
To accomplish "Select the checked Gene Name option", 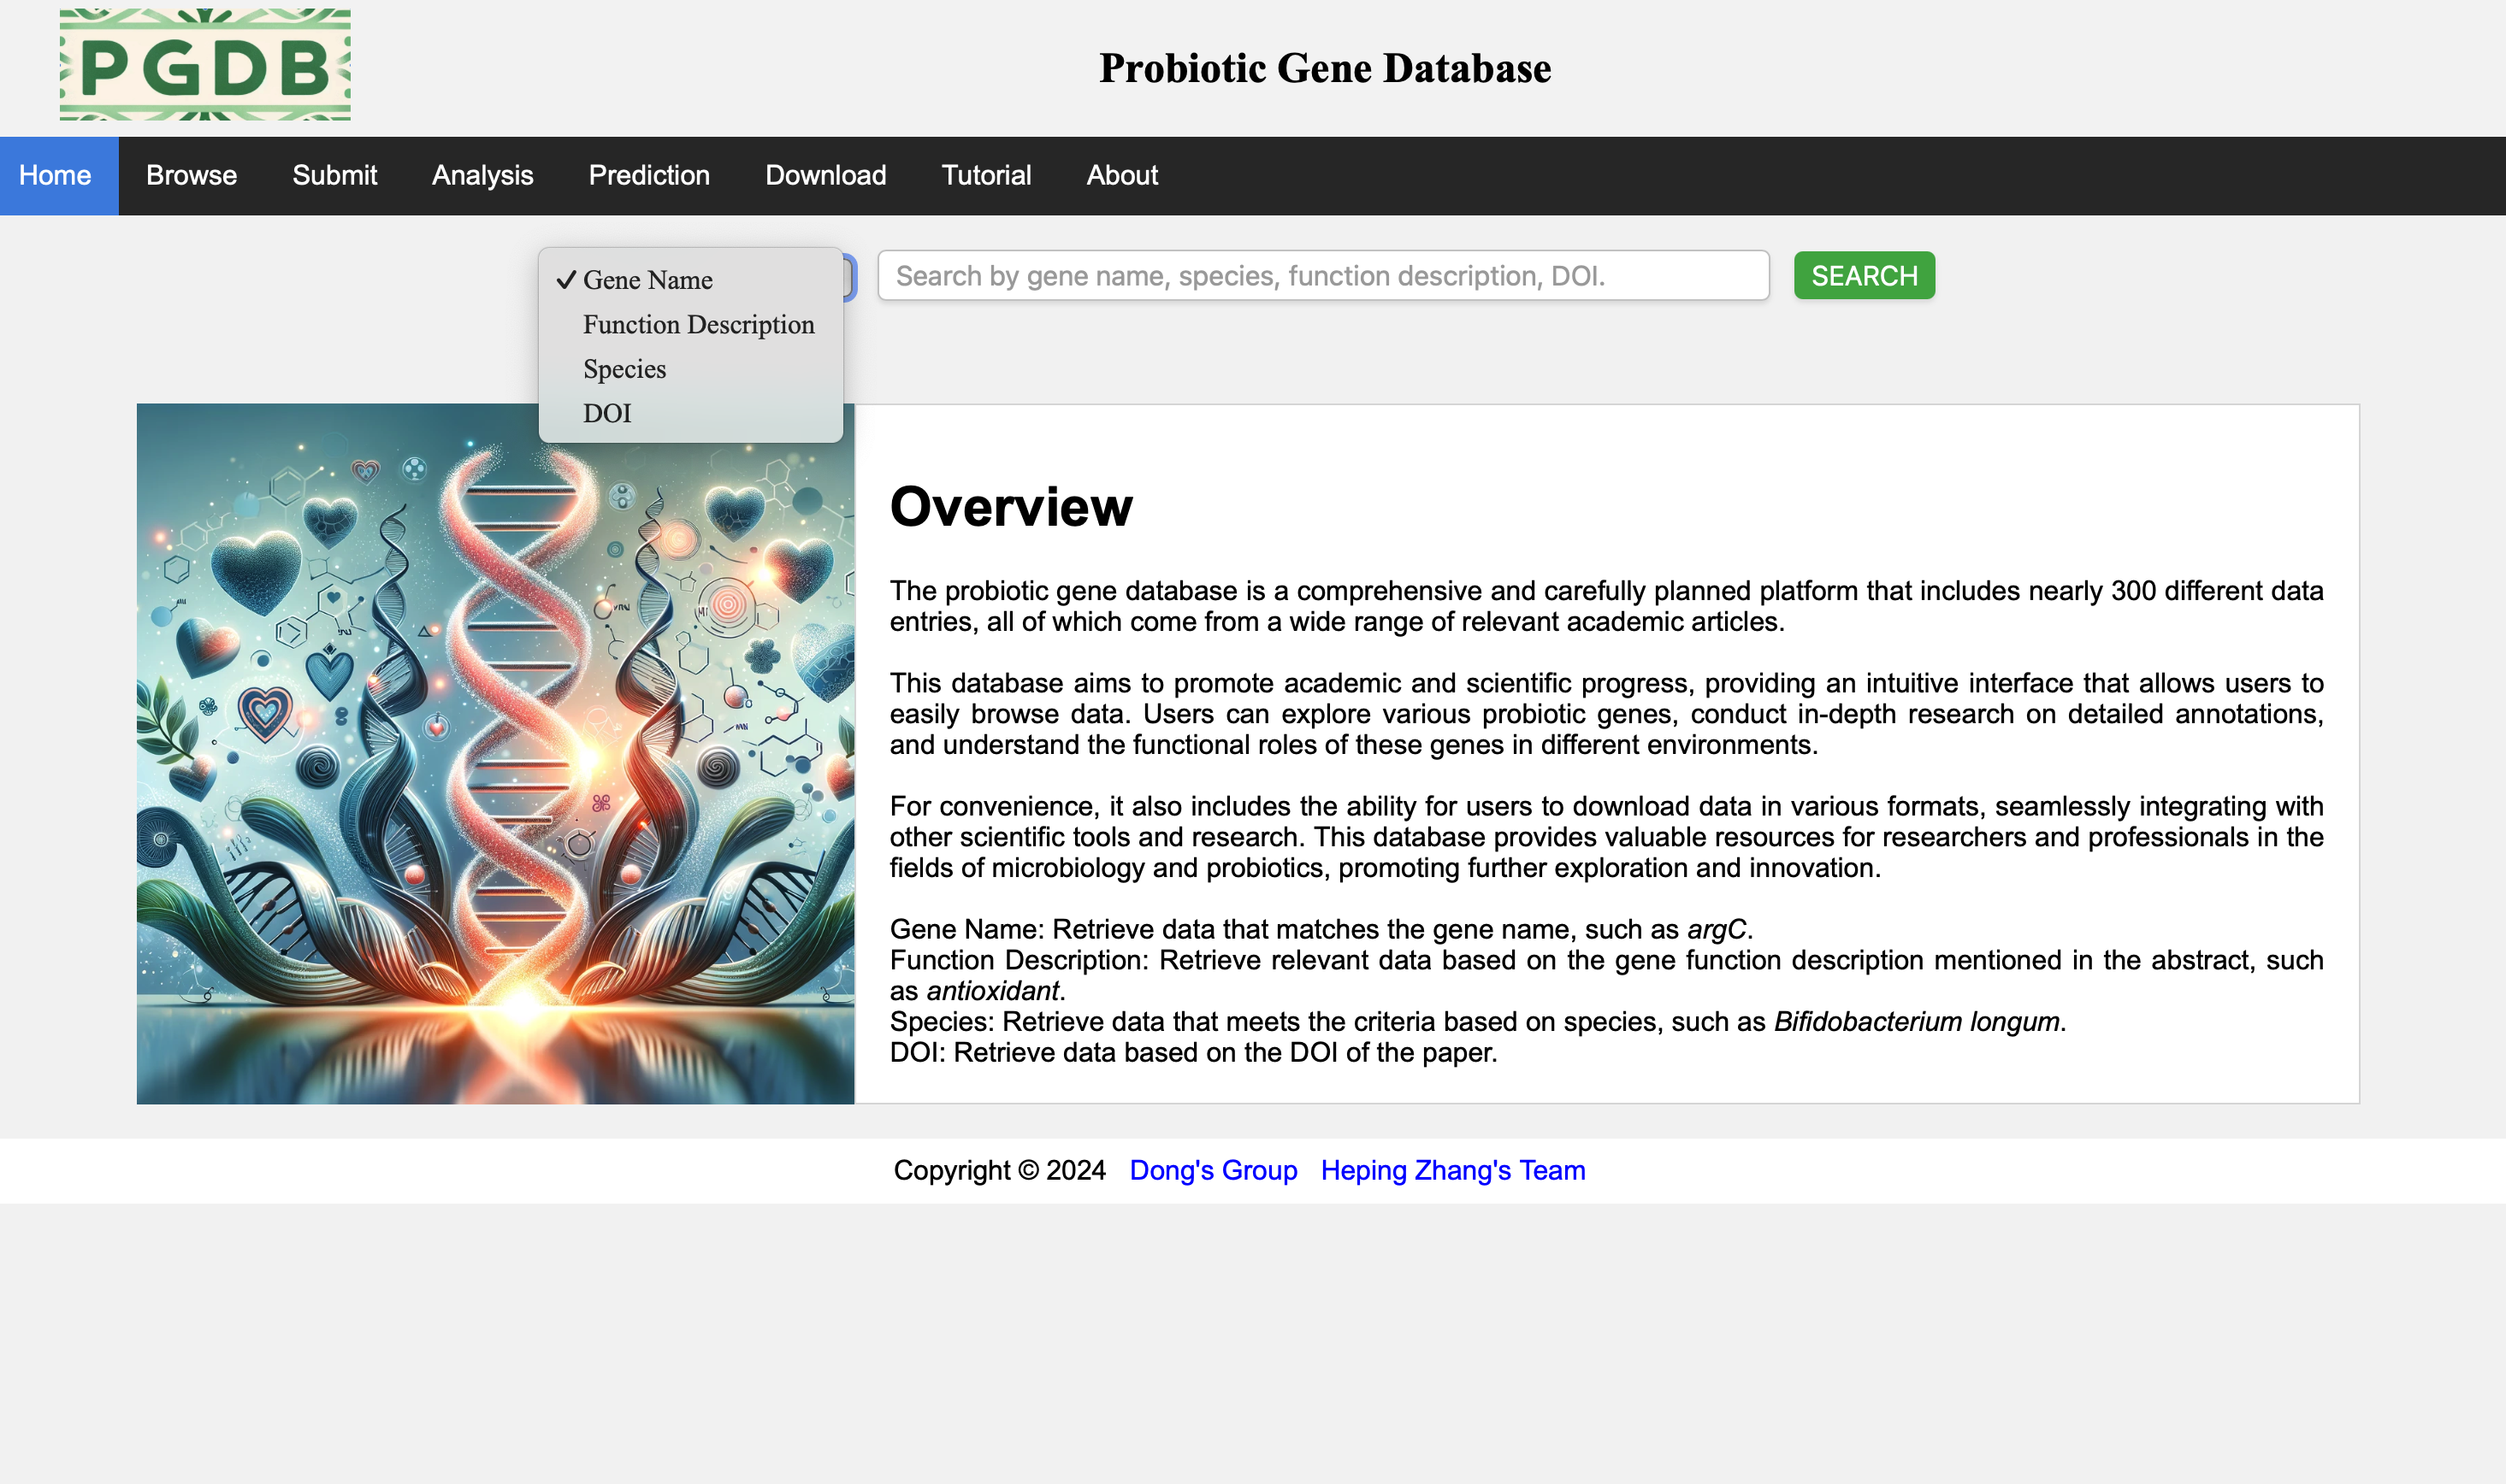I will tap(647, 280).
